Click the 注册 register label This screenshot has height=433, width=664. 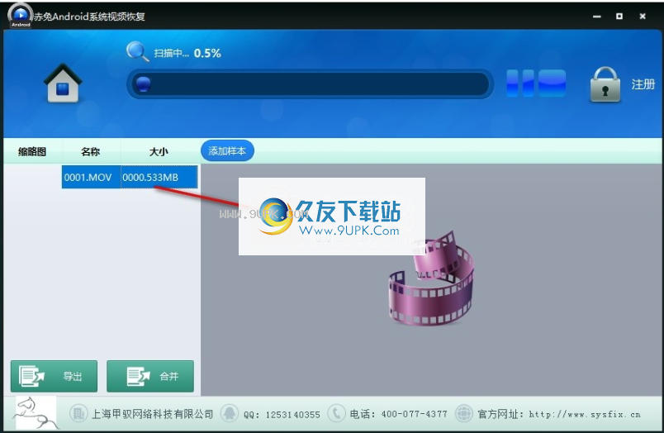point(643,84)
